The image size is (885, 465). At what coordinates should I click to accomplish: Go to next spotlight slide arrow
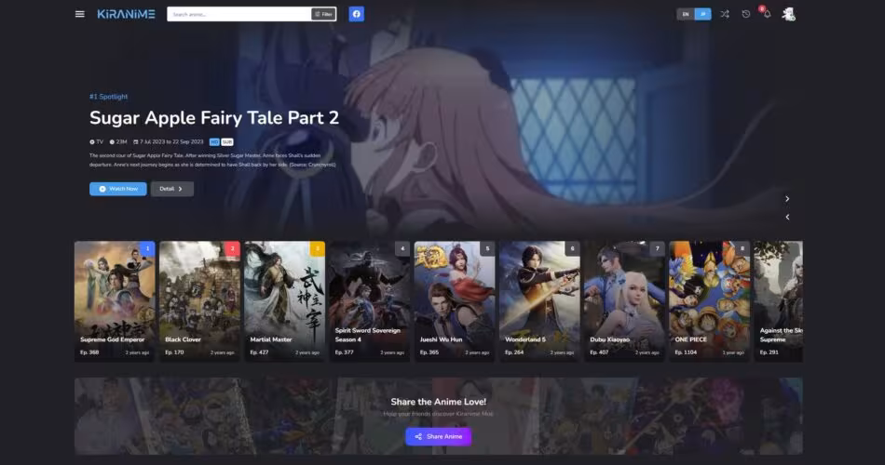[787, 199]
